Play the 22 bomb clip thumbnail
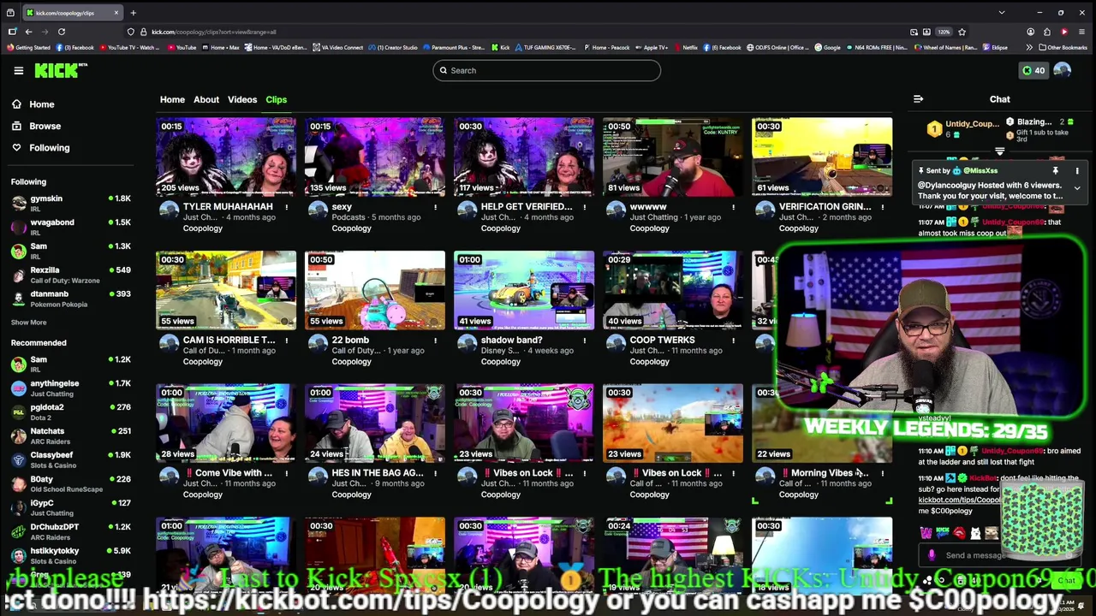 375,290
